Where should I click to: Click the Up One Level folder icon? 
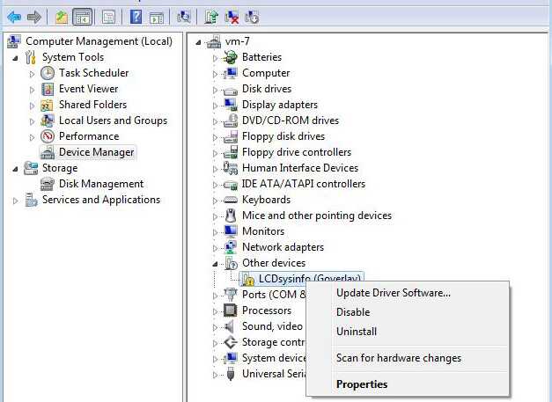pos(61,16)
